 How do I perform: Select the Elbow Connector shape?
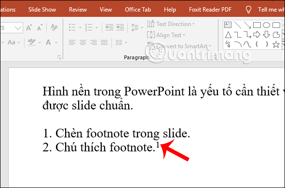(x=238, y=35)
